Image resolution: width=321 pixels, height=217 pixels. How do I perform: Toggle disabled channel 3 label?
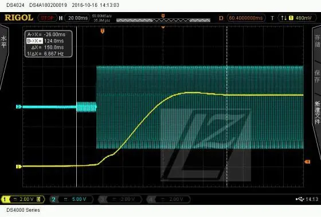[x=120, y=199]
